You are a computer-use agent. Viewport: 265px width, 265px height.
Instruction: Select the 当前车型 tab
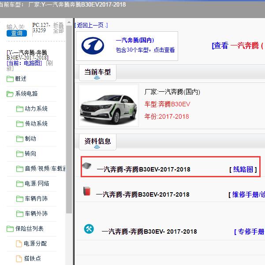97,73
